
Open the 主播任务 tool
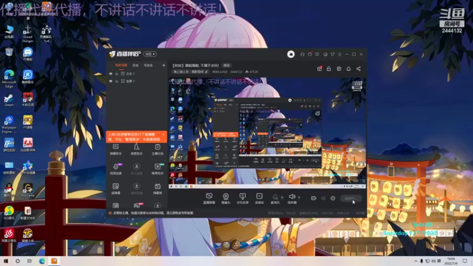tap(157, 150)
